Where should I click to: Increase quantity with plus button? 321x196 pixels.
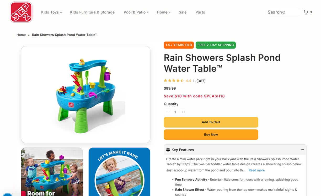(x=183, y=112)
